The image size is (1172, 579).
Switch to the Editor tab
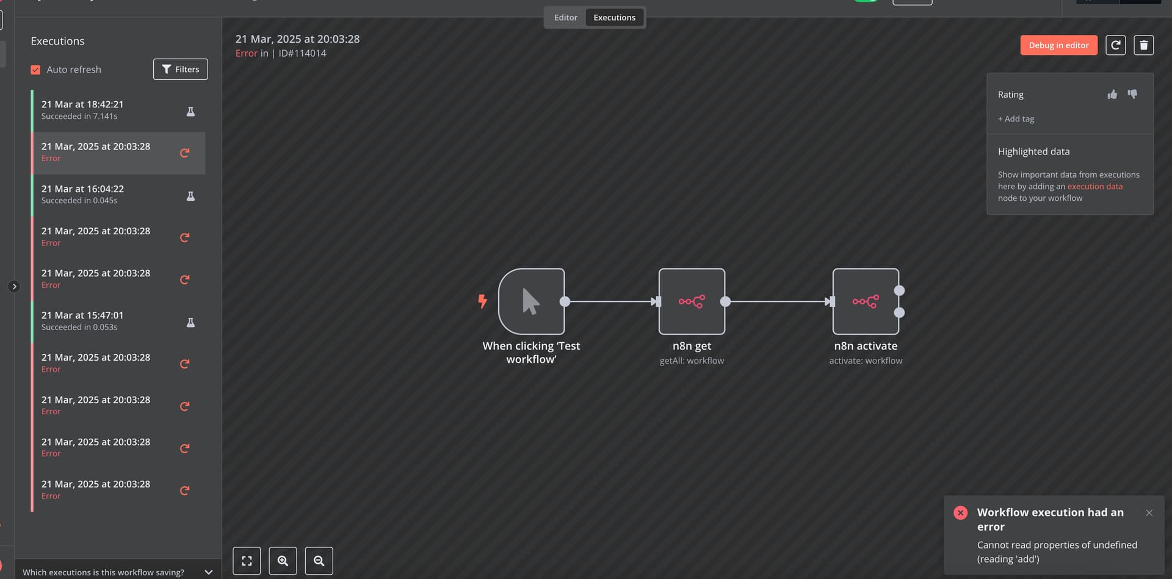click(x=565, y=18)
